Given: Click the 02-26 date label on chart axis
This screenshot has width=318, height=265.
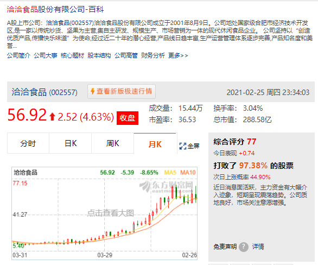Looking at the screenshot, I should [189, 255].
